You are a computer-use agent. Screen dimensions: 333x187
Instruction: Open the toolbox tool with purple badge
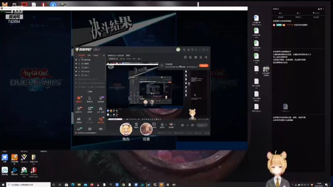[x=100, y=98]
